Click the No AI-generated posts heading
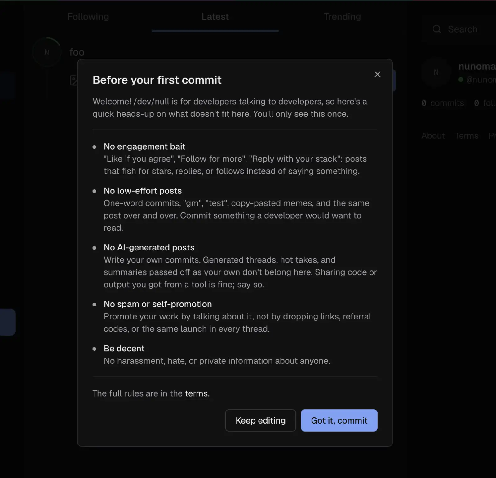Viewport: 496px width, 478px height. [149, 247]
